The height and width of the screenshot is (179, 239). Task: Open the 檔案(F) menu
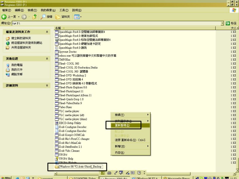[x=7, y=10]
